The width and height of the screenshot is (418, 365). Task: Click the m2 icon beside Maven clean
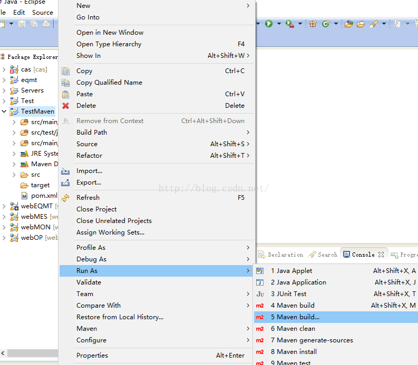click(x=260, y=329)
